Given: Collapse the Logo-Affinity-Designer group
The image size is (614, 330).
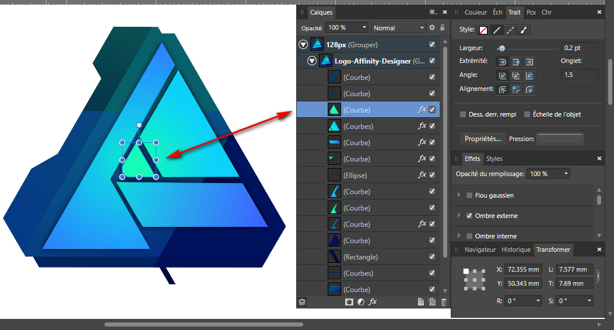Looking at the screenshot, I should coord(312,61).
